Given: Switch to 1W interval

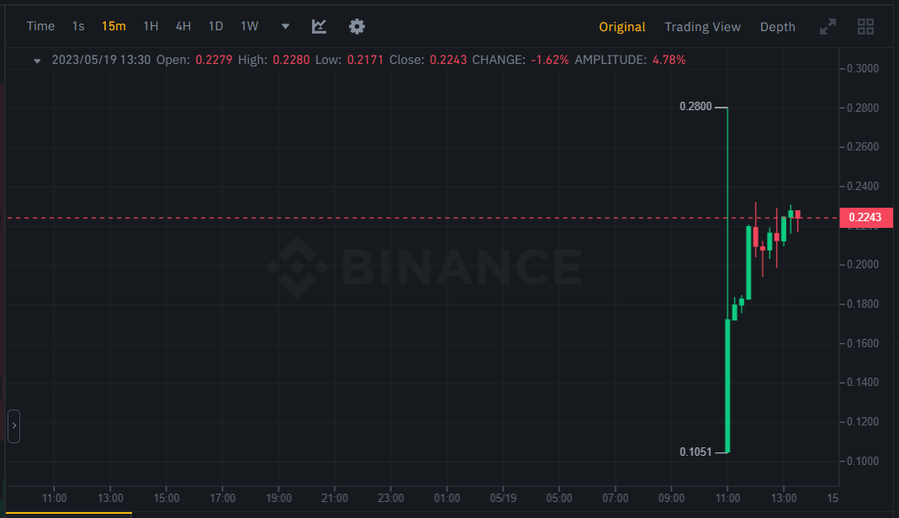Looking at the screenshot, I should 250,26.
